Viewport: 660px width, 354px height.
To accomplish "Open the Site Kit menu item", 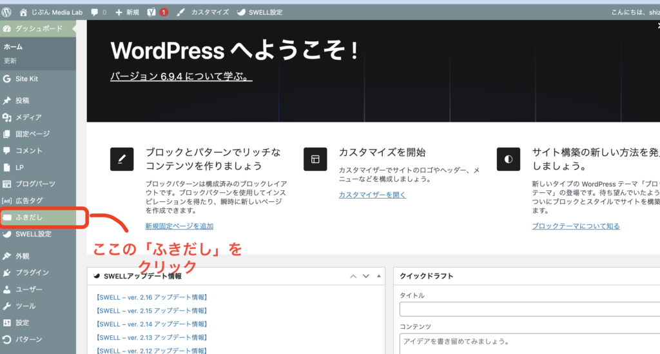I will point(26,79).
